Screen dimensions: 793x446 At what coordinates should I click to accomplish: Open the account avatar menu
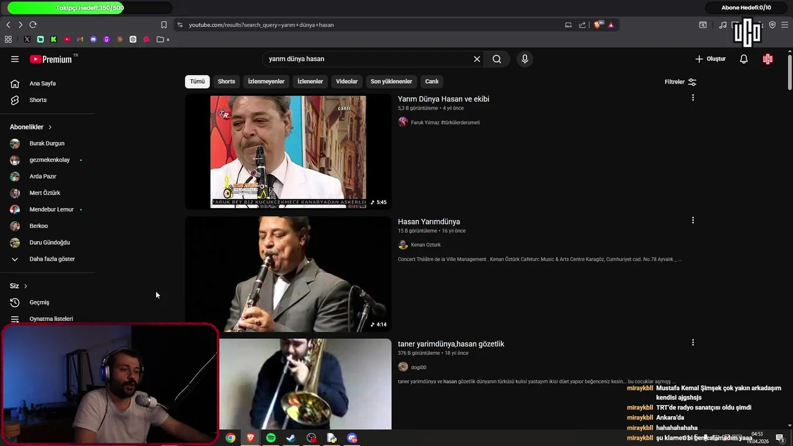click(x=768, y=59)
